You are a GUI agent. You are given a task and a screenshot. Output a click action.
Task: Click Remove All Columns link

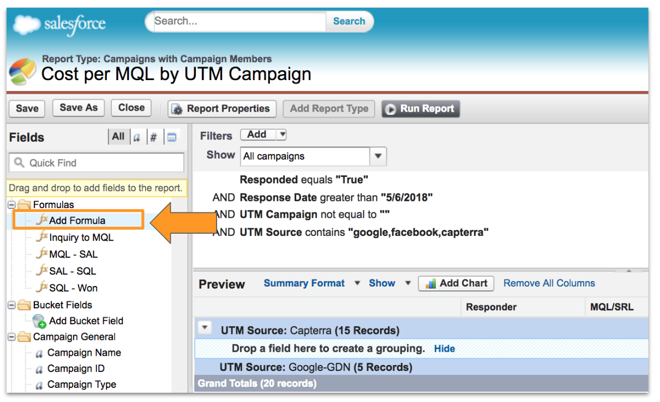click(549, 283)
